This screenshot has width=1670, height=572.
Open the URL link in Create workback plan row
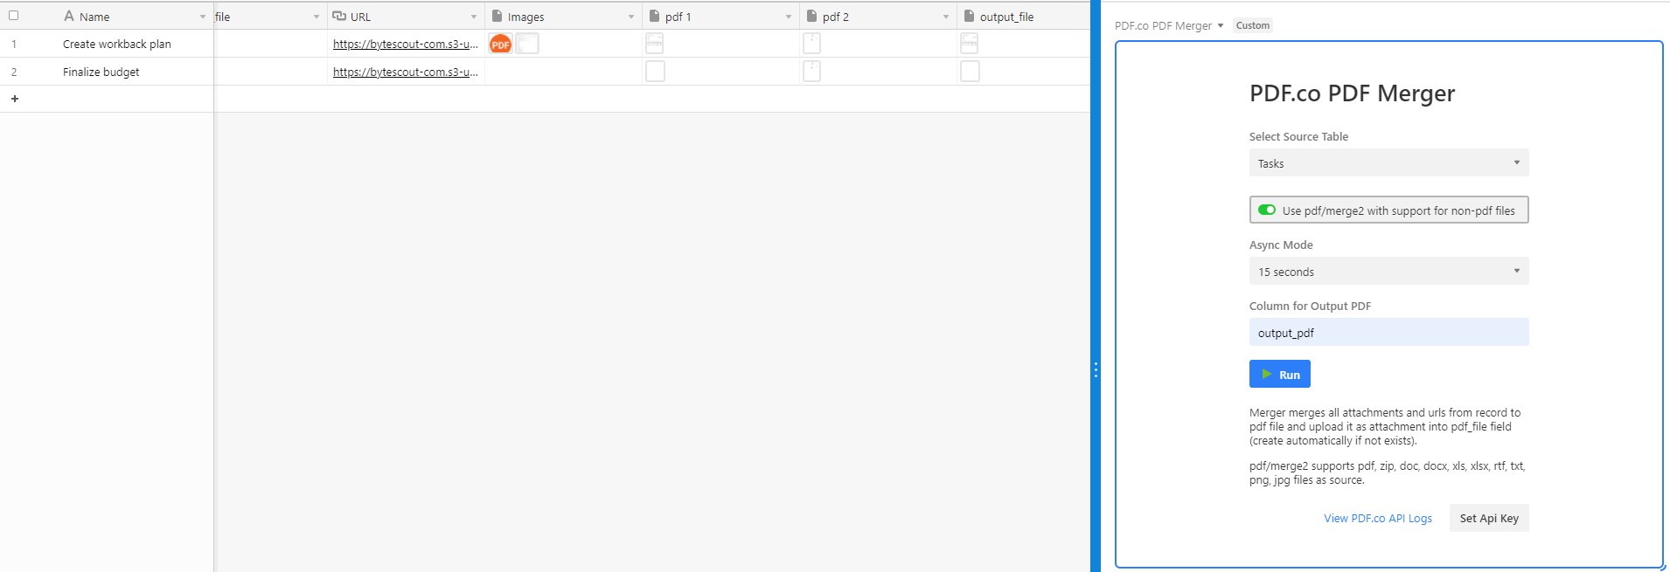click(x=405, y=44)
